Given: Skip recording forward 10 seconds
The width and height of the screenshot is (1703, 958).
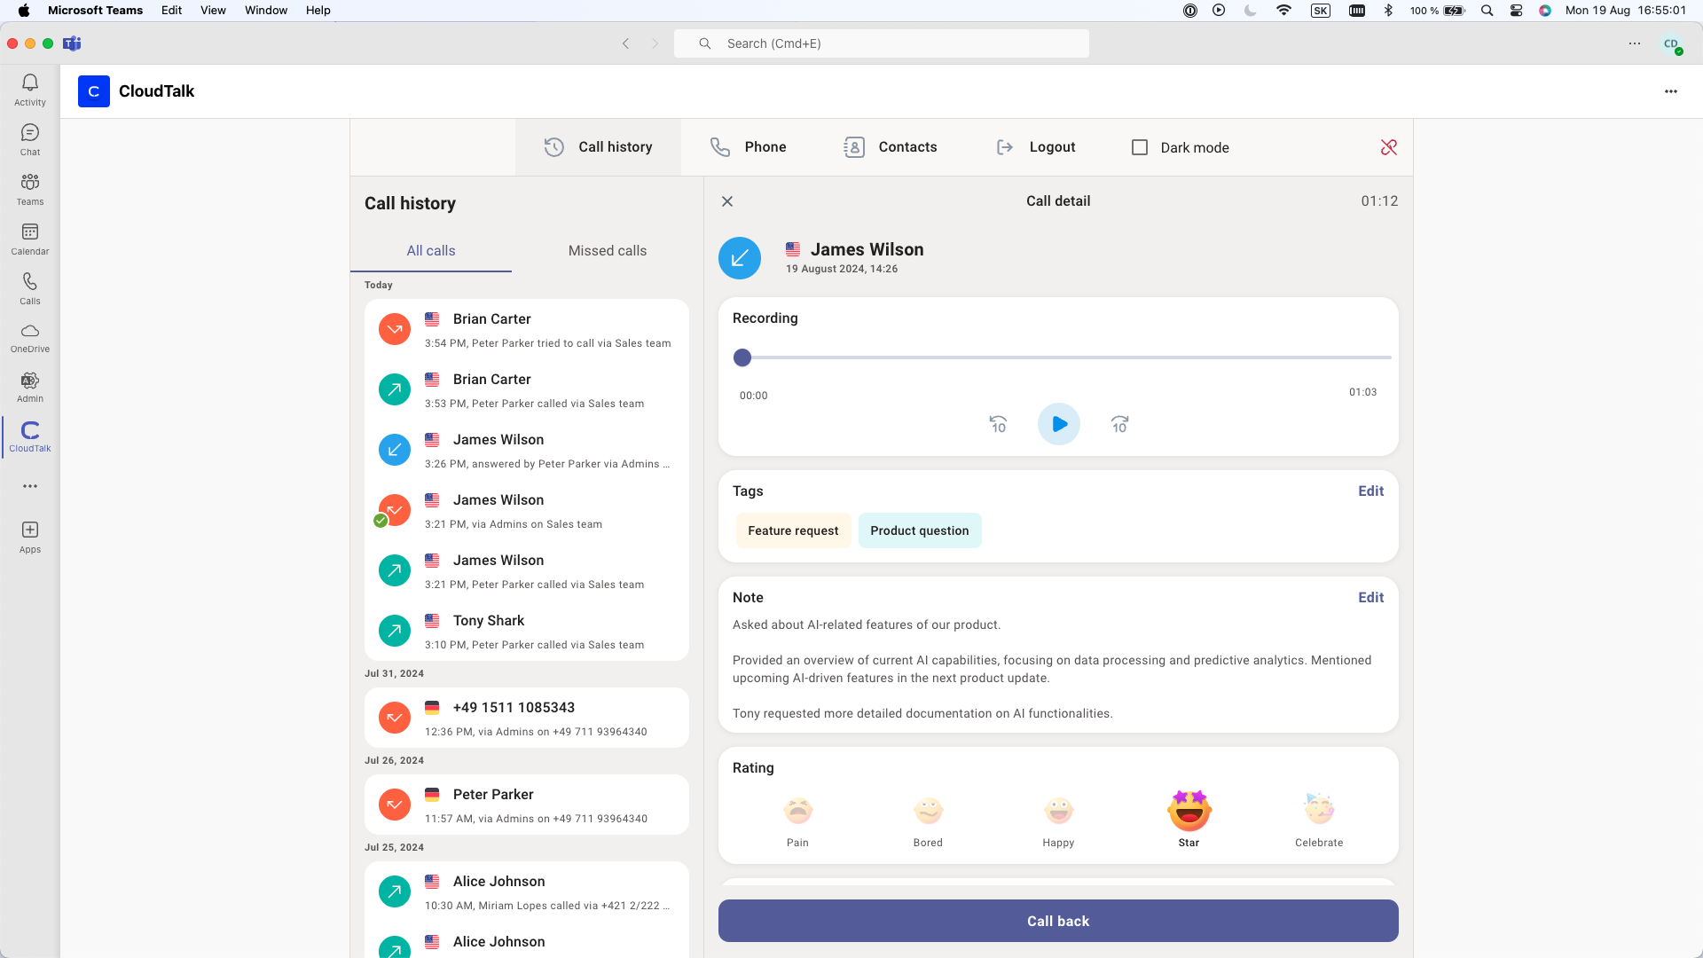Looking at the screenshot, I should click(1119, 424).
